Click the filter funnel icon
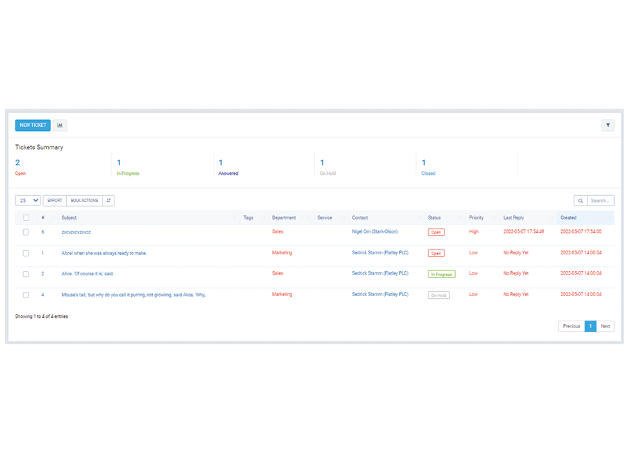The height and width of the screenshot is (453, 628). coord(608,125)
